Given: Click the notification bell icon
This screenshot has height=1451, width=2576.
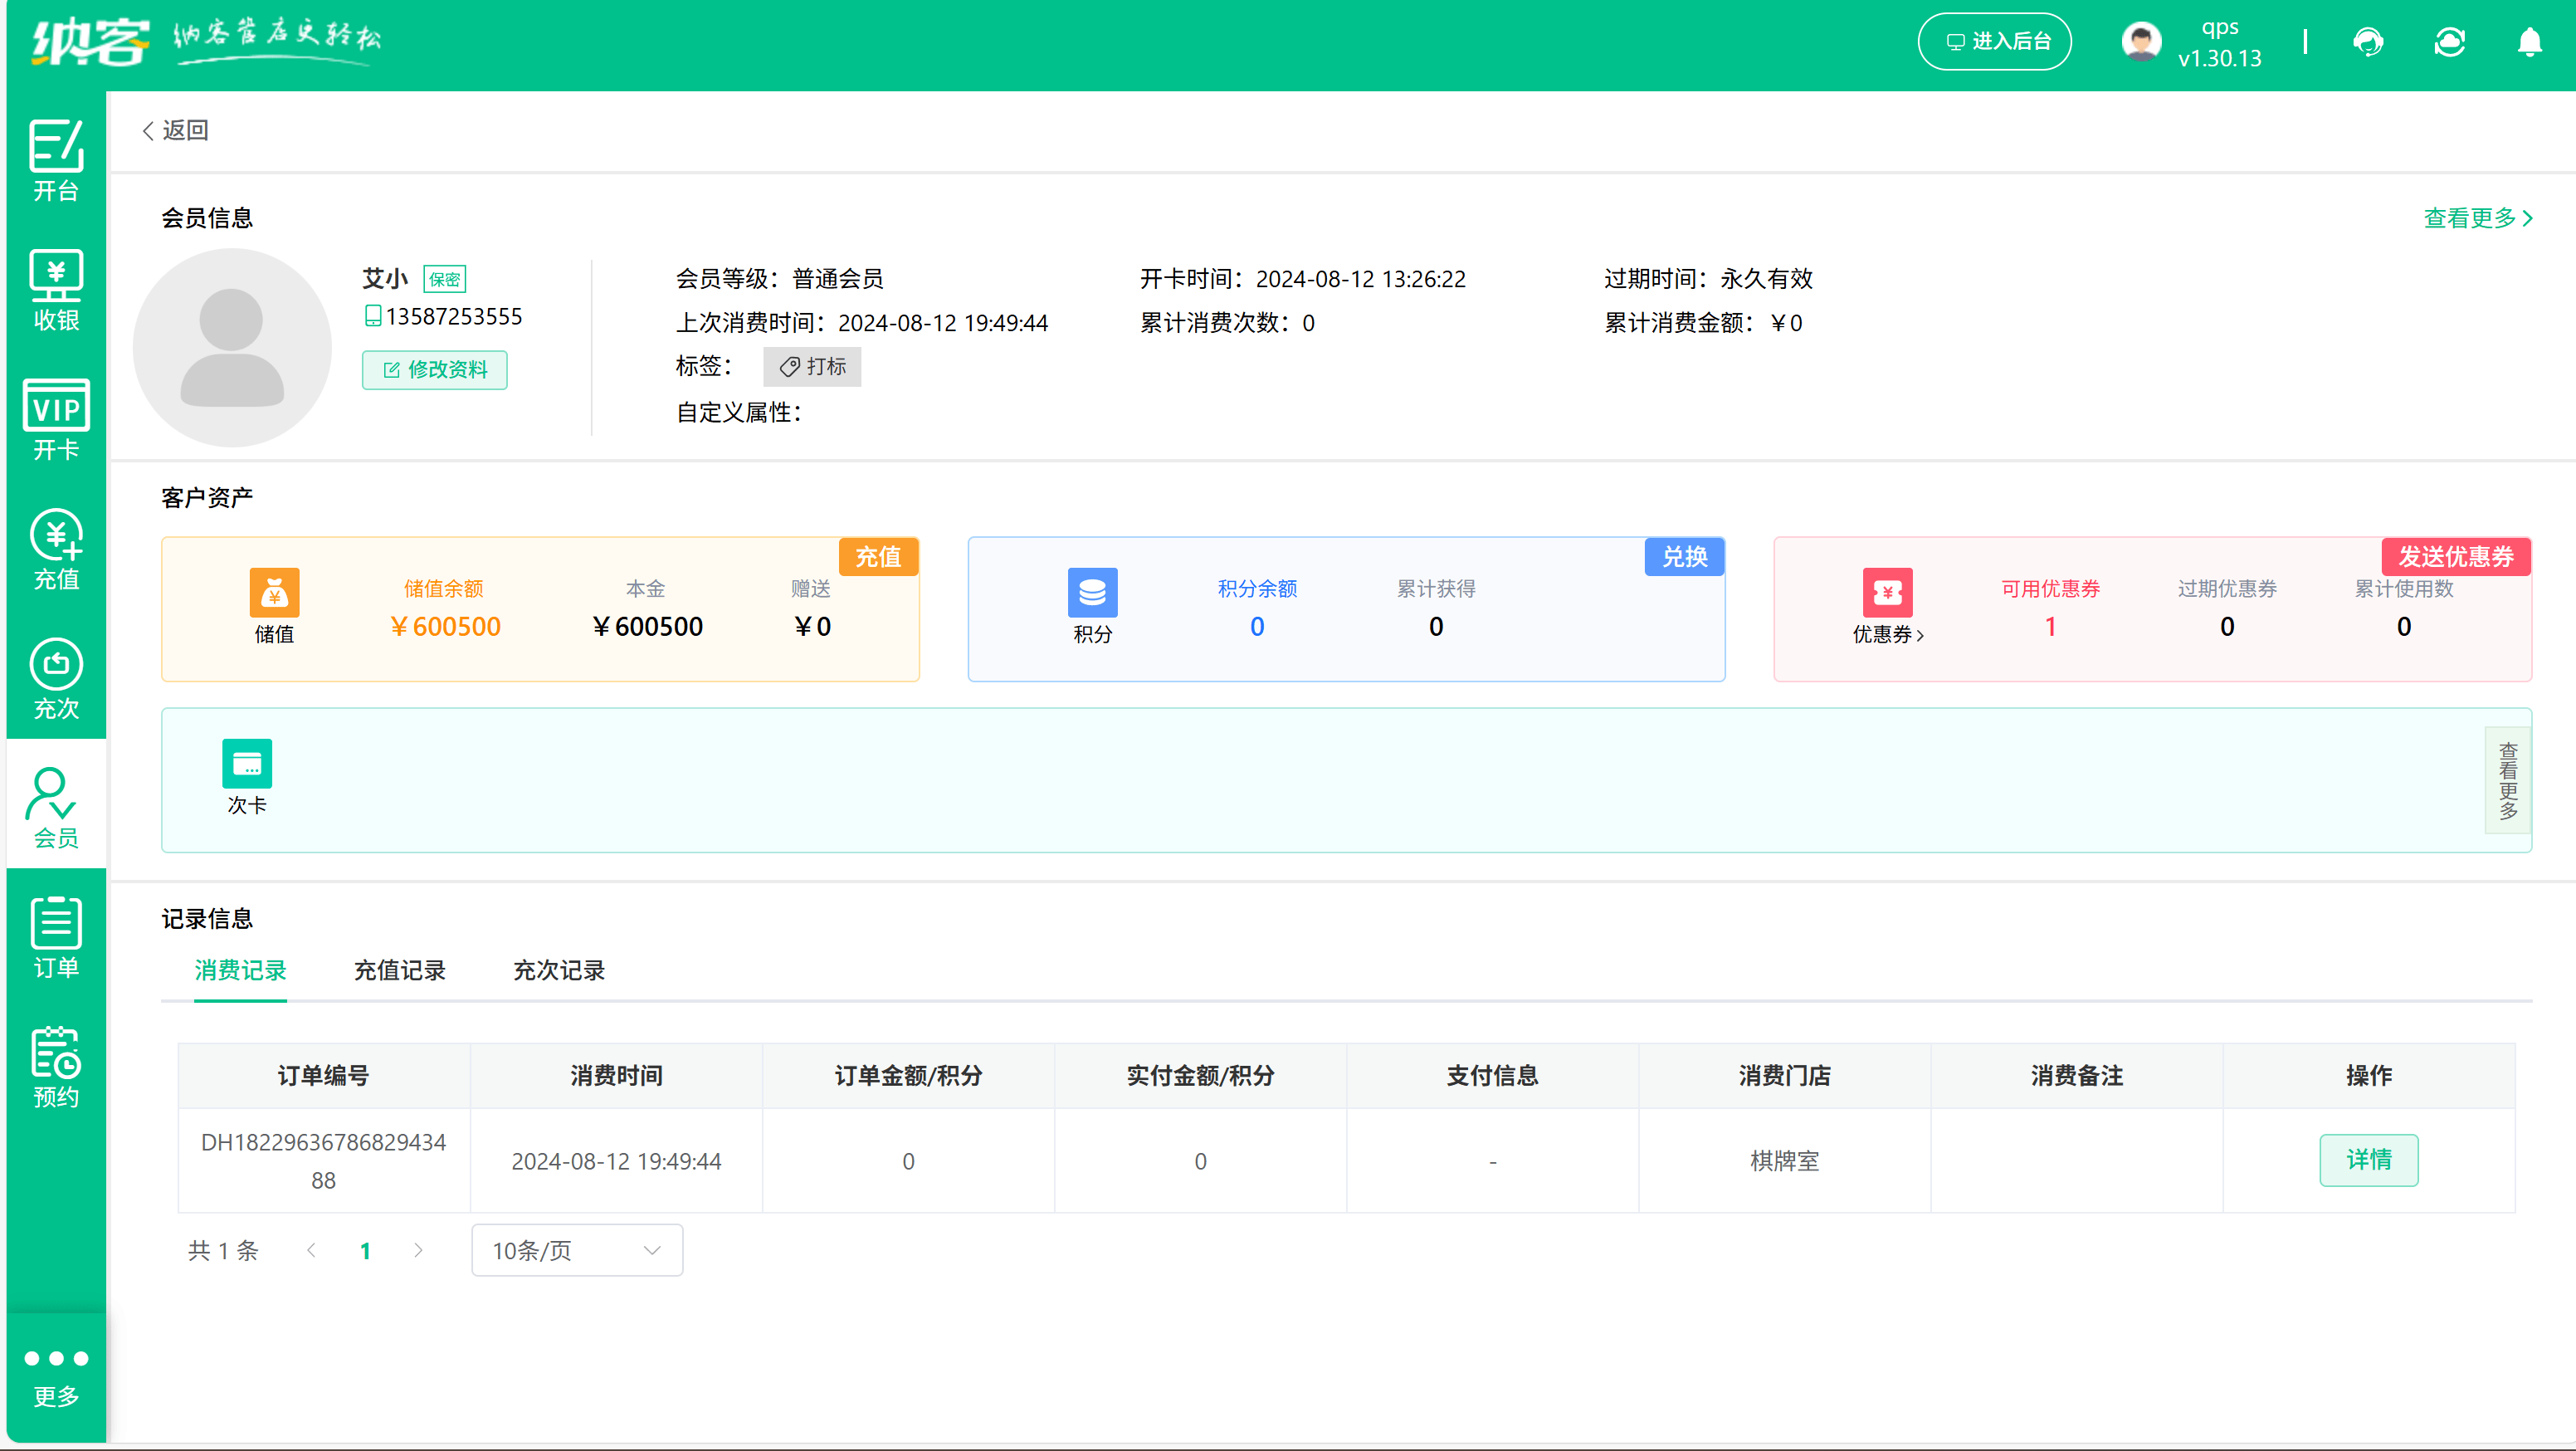Looking at the screenshot, I should [x=2530, y=42].
